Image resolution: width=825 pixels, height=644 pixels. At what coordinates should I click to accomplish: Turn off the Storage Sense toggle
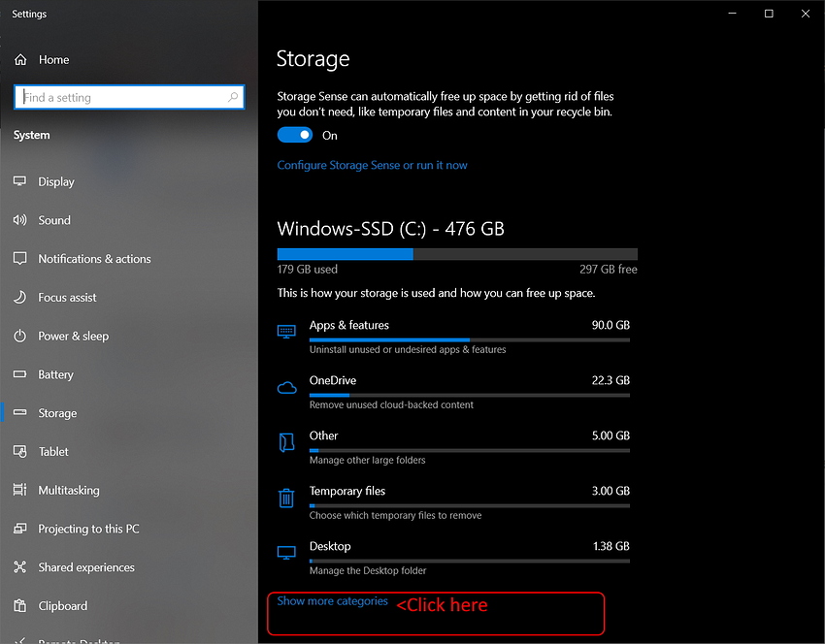pyautogui.click(x=295, y=136)
